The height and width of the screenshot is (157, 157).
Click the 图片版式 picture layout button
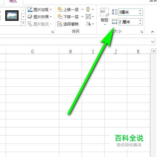[x=40, y=24]
